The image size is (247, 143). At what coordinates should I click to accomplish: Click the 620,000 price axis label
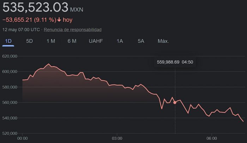pos(10,56)
